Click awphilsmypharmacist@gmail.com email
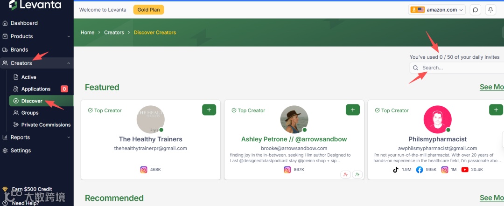Viewport: 504px width, 206px height. click(x=437, y=148)
